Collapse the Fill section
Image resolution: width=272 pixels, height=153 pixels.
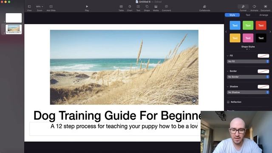click(x=228, y=56)
